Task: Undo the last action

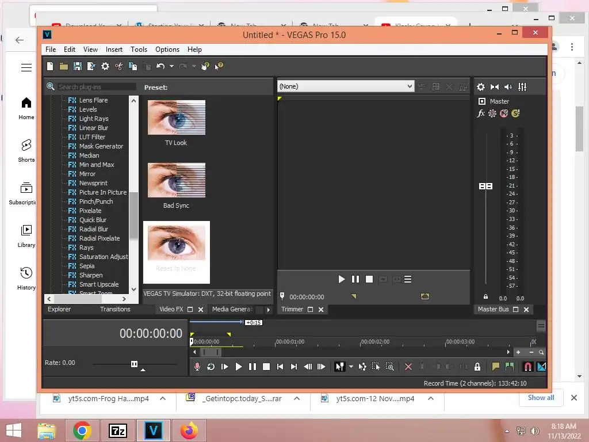Action: 160,67
